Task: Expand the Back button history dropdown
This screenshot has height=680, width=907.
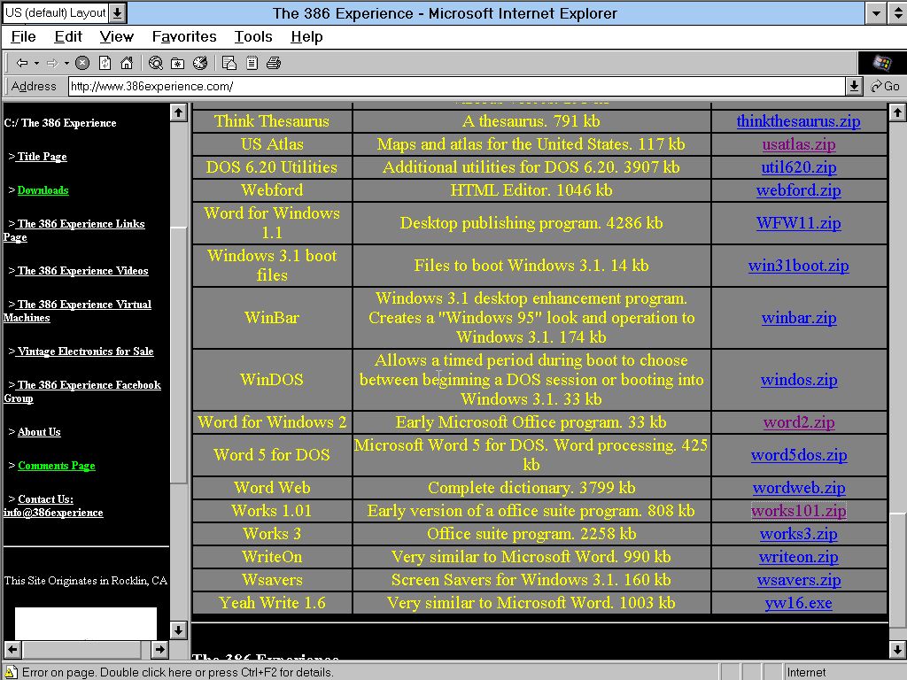Action: pyautogui.click(x=36, y=63)
